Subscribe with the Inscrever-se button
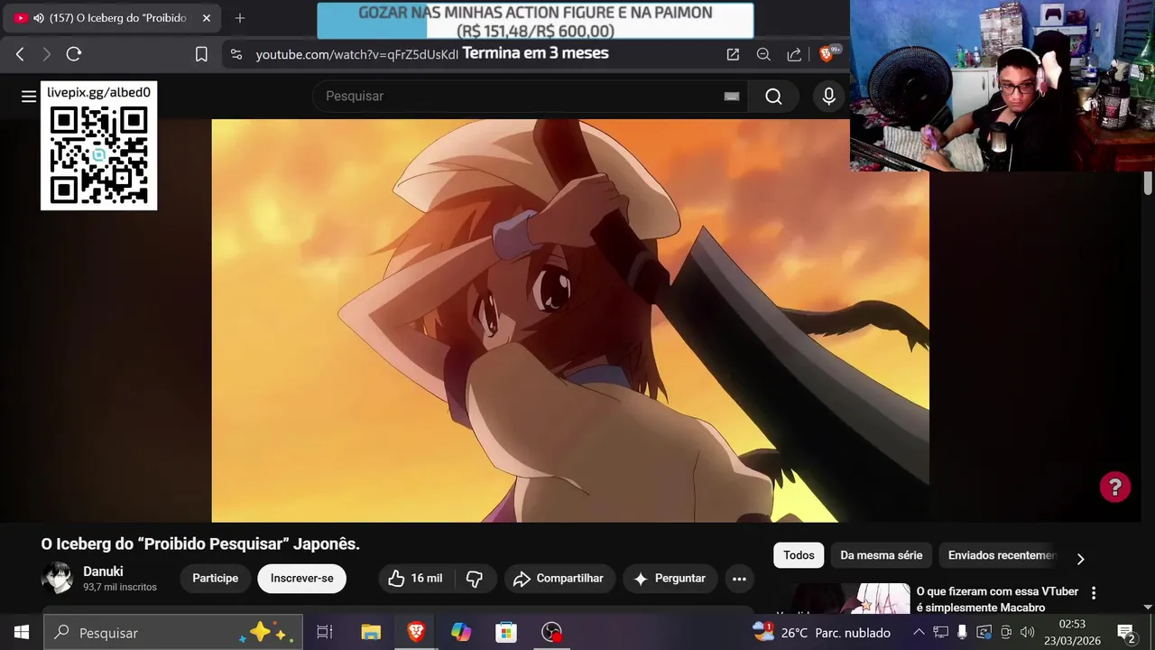Viewport: 1155px width, 650px height. click(x=301, y=579)
